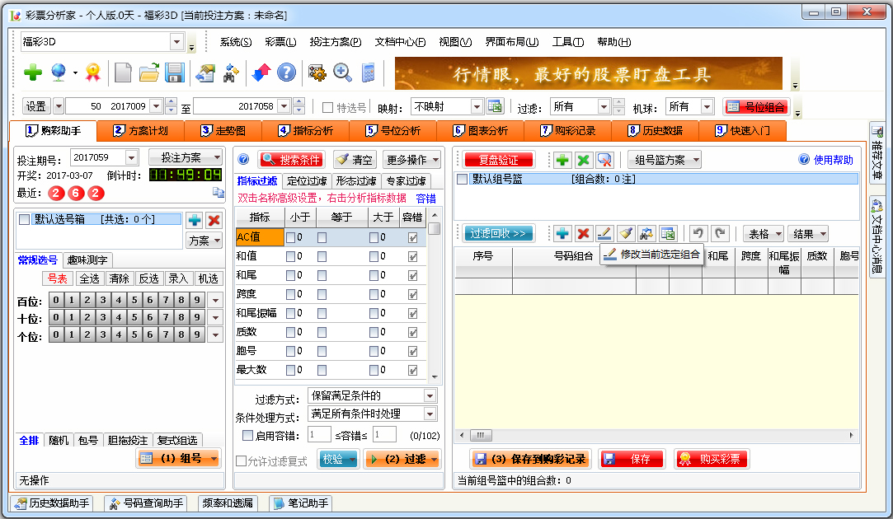This screenshot has height=519, width=893.
Task: Toggle 质数 容错 checkbox
Action: point(412,332)
